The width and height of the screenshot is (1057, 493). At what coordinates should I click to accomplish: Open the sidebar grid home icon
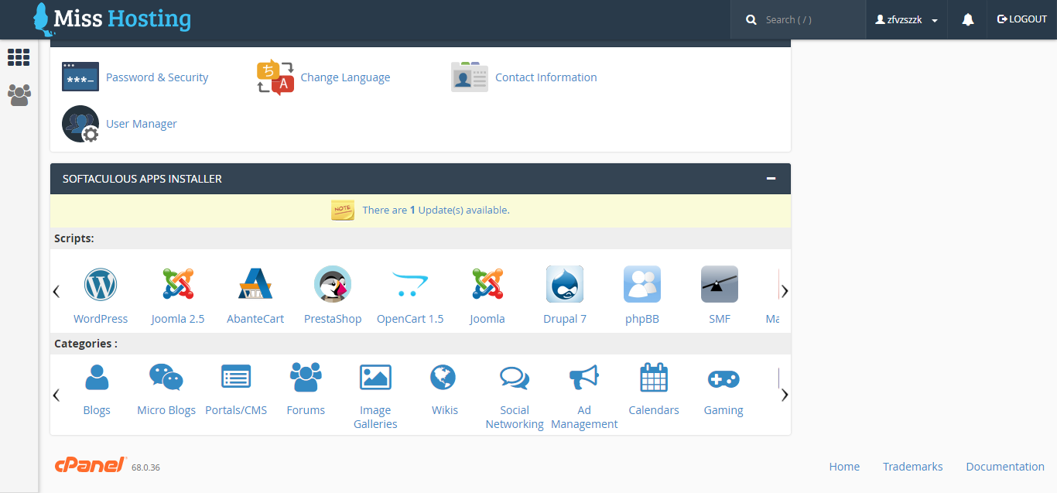pyautogui.click(x=19, y=57)
